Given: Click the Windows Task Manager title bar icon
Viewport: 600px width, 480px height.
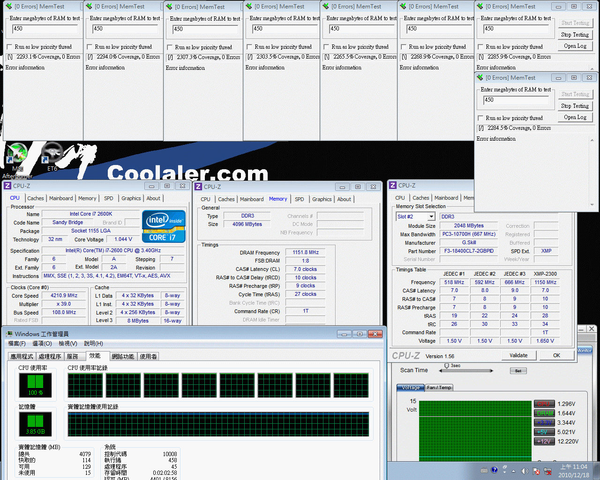Looking at the screenshot, I should [9, 334].
